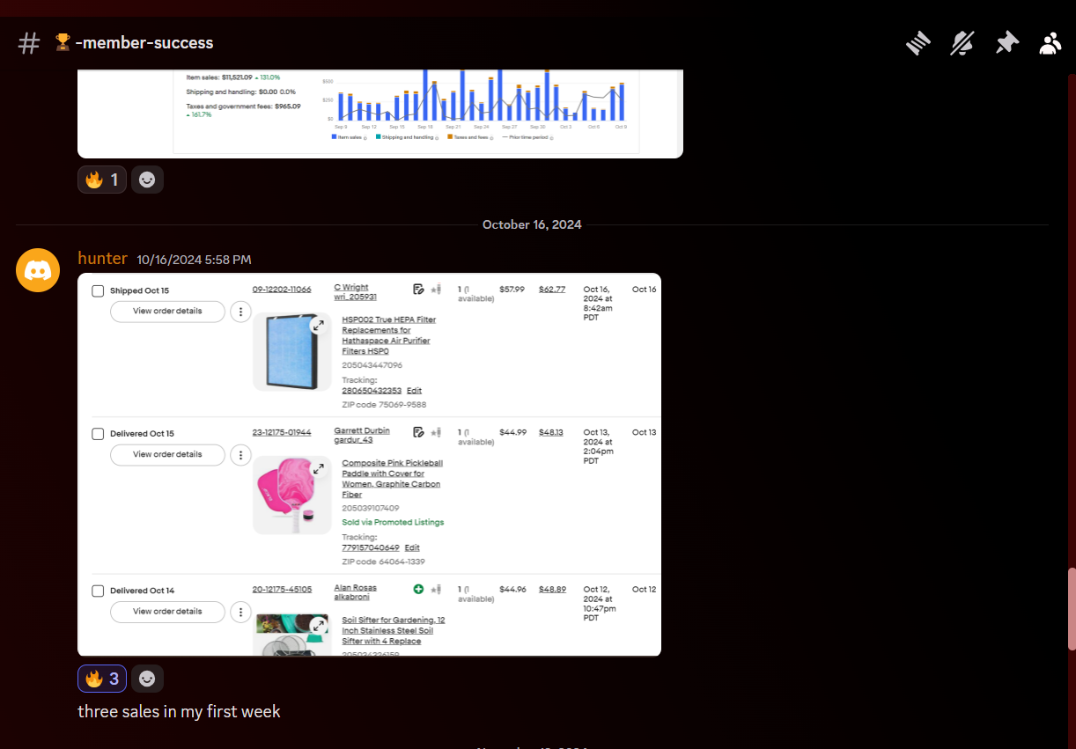The width and height of the screenshot is (1076, 749).
Task: Open more options menu for Delivered Oct 15 order
Action: click(240, 455)
